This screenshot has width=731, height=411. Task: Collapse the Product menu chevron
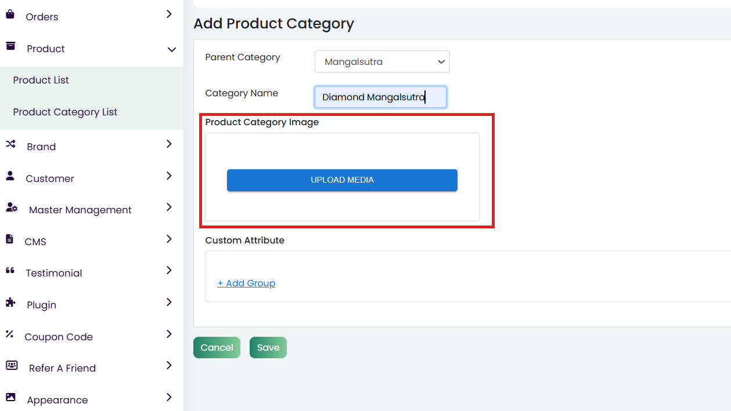171,50
